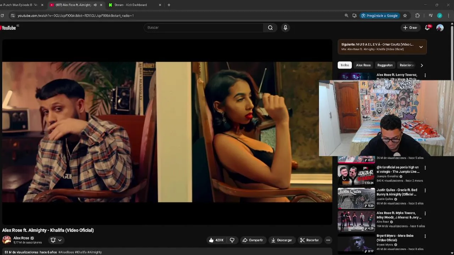Click the Descargar button
The height and width of the screenshot is (255, 454).
point(282,240)
